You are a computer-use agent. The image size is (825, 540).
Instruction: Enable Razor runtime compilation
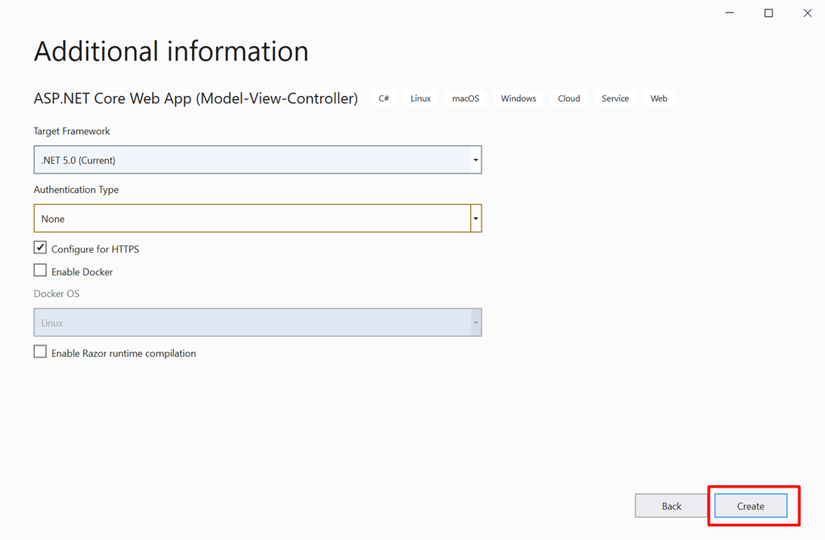point(40,351)
